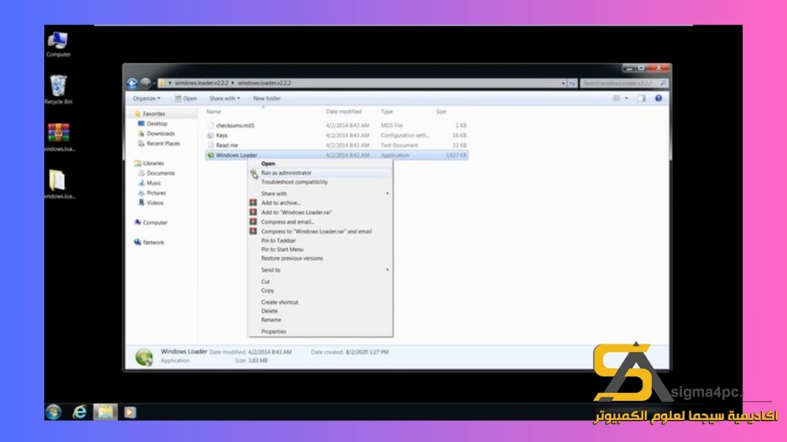Click the checksums.md5 file icon
This screenshot has width=787, height=442.
[x=211, y=125]
